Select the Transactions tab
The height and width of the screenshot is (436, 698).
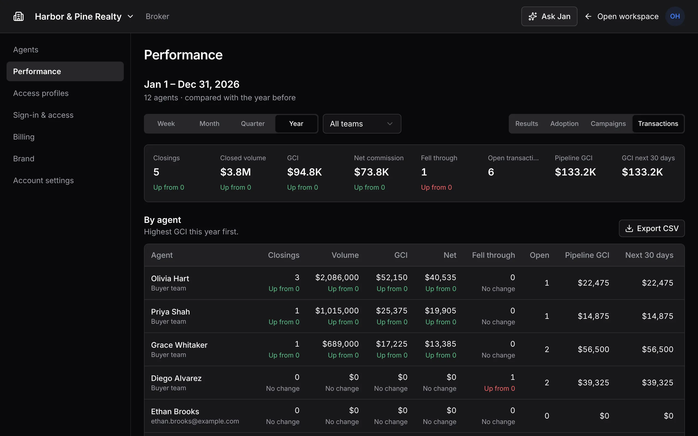point(658,124)
